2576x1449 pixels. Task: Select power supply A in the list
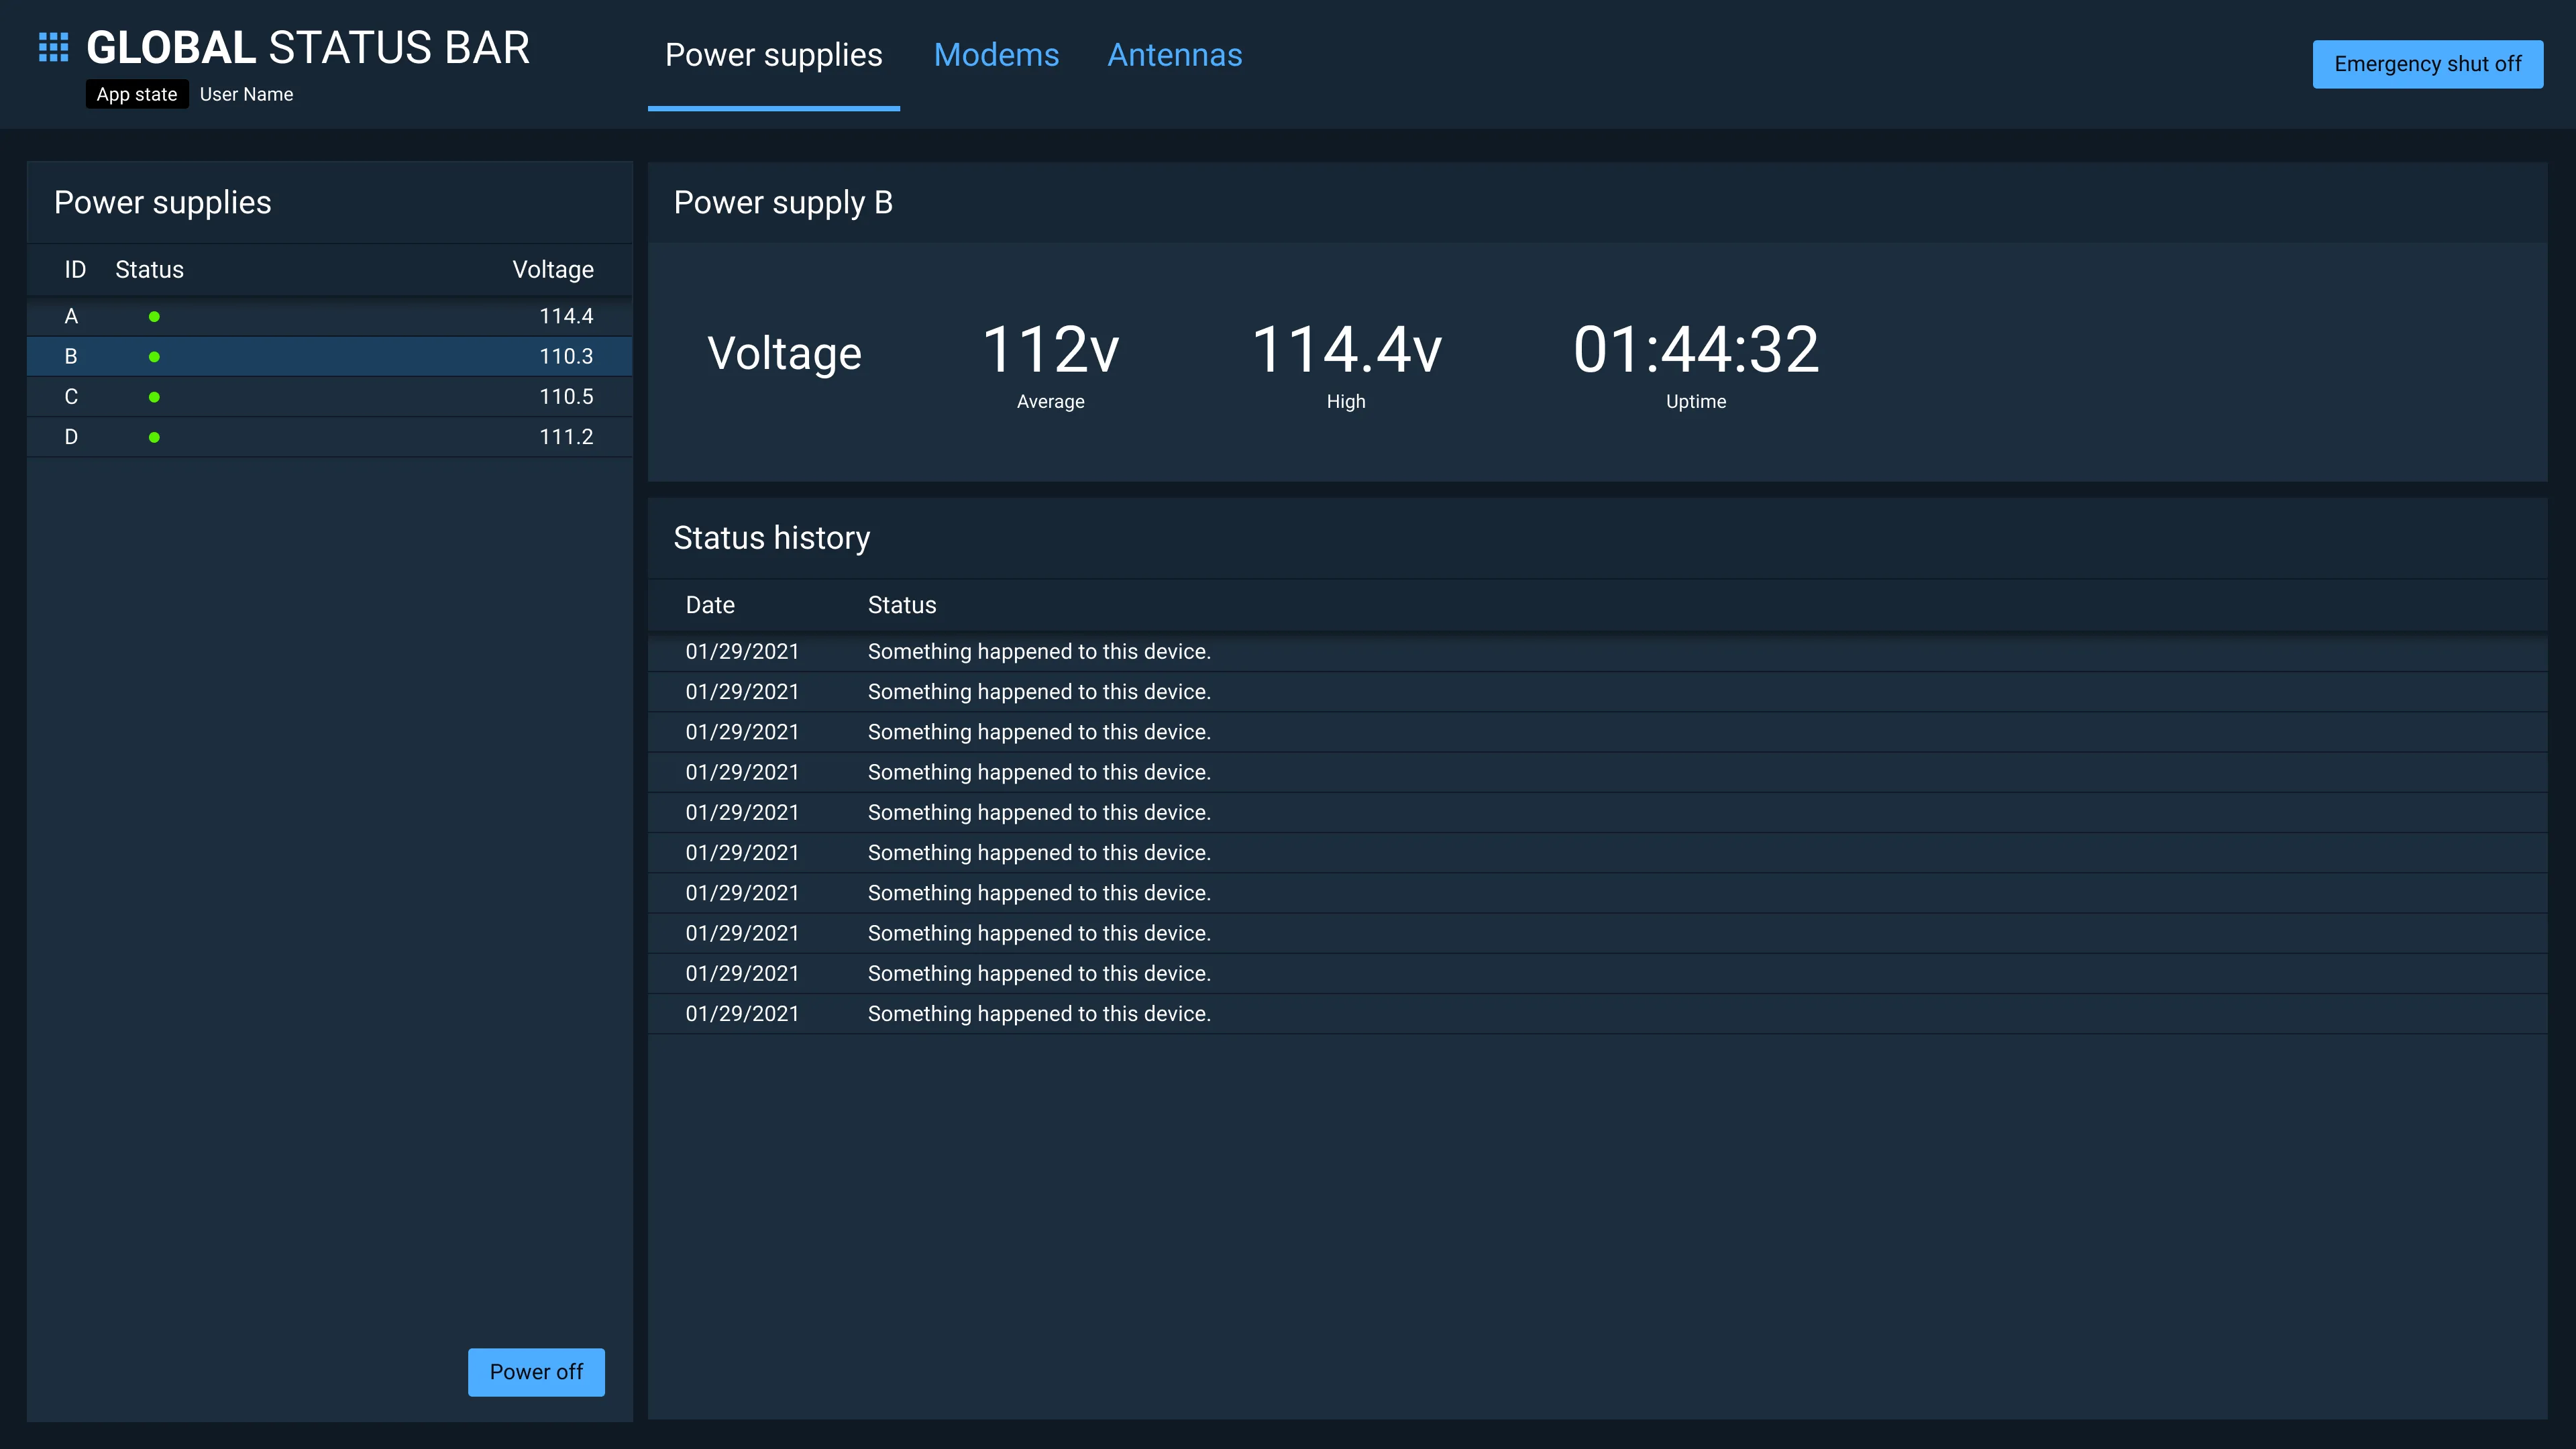click(x=330, y=316)
